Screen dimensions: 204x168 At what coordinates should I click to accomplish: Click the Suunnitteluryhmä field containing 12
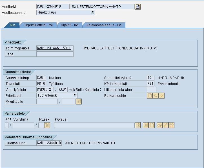click(x=150, y=78)
